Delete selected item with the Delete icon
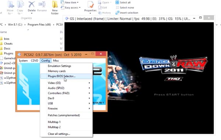221x140 pixels. coord(32,7)
